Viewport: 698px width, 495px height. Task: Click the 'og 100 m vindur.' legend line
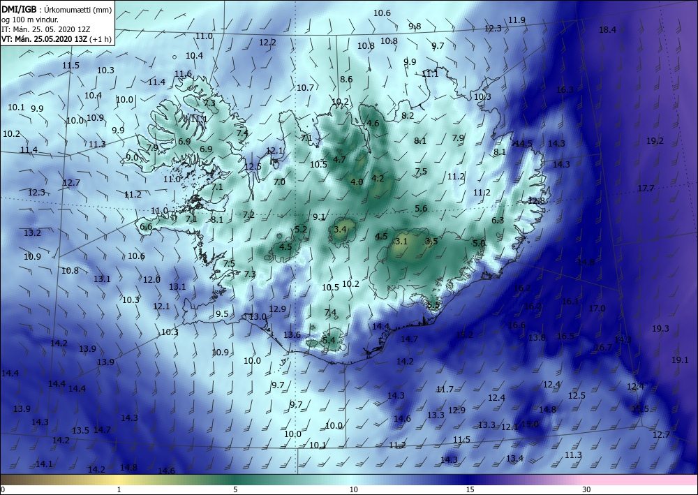30,20
